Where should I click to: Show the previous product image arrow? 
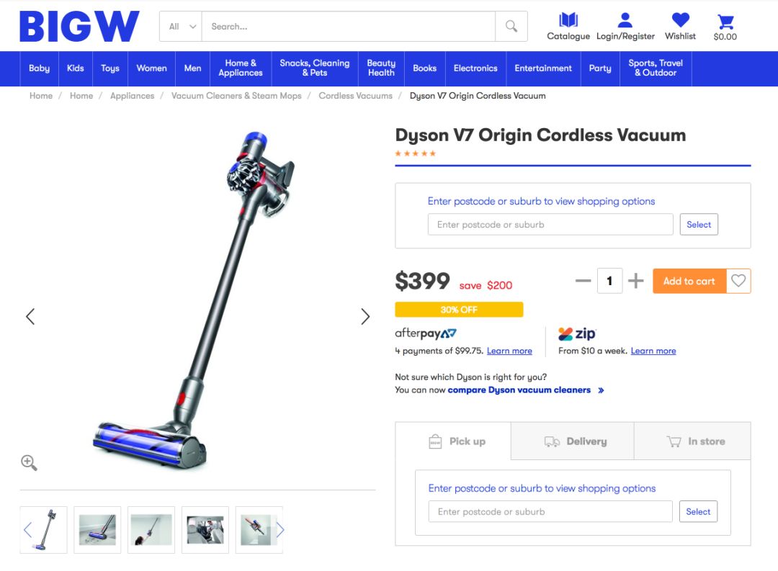[30, 317]
